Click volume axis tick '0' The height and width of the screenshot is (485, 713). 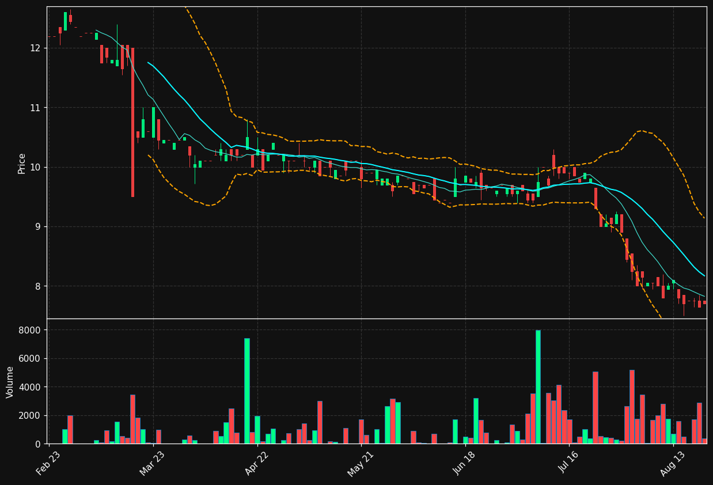click(39, 444)
